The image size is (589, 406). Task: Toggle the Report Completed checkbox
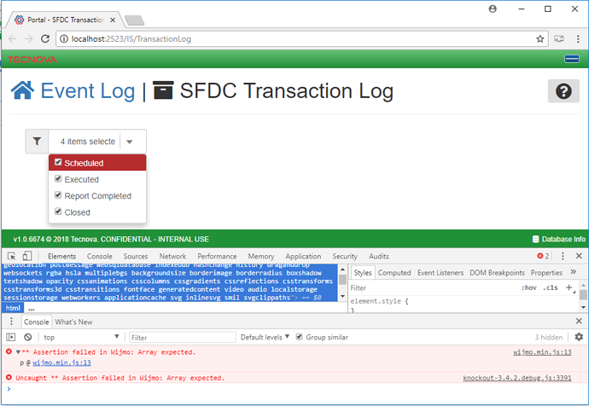58,195
